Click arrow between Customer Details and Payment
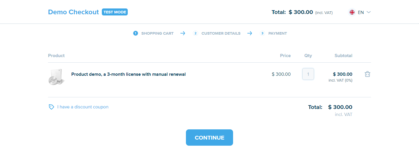 (250, 33)
